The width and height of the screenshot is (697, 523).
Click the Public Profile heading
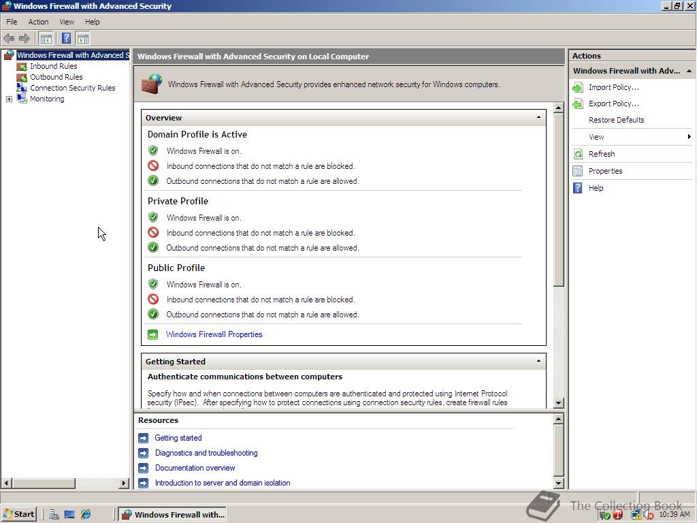tap(176, 268)
